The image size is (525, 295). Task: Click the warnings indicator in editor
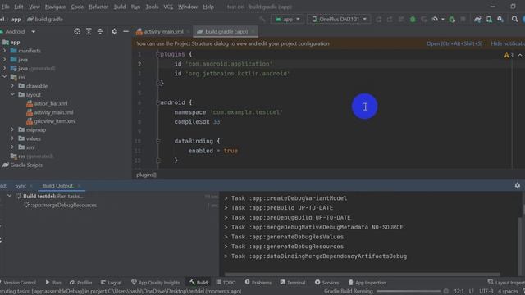click(x=509, y=55)
